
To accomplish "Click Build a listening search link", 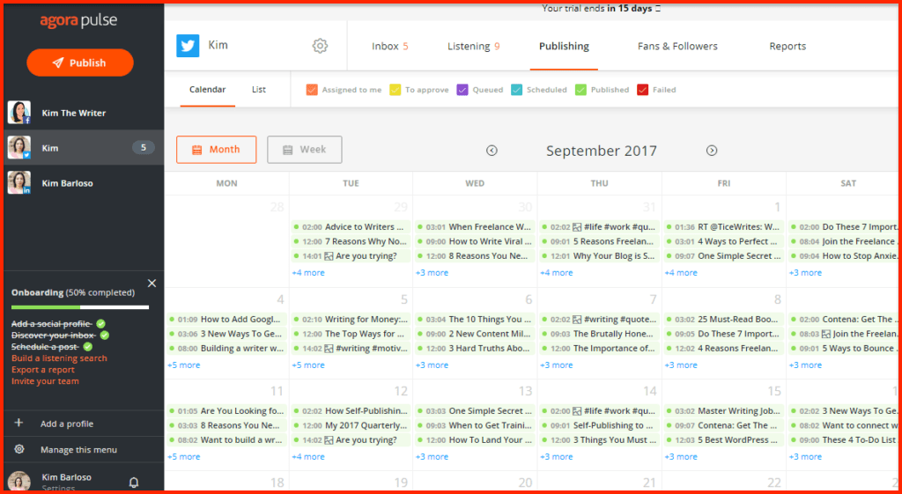I will [x=59, y=358].
